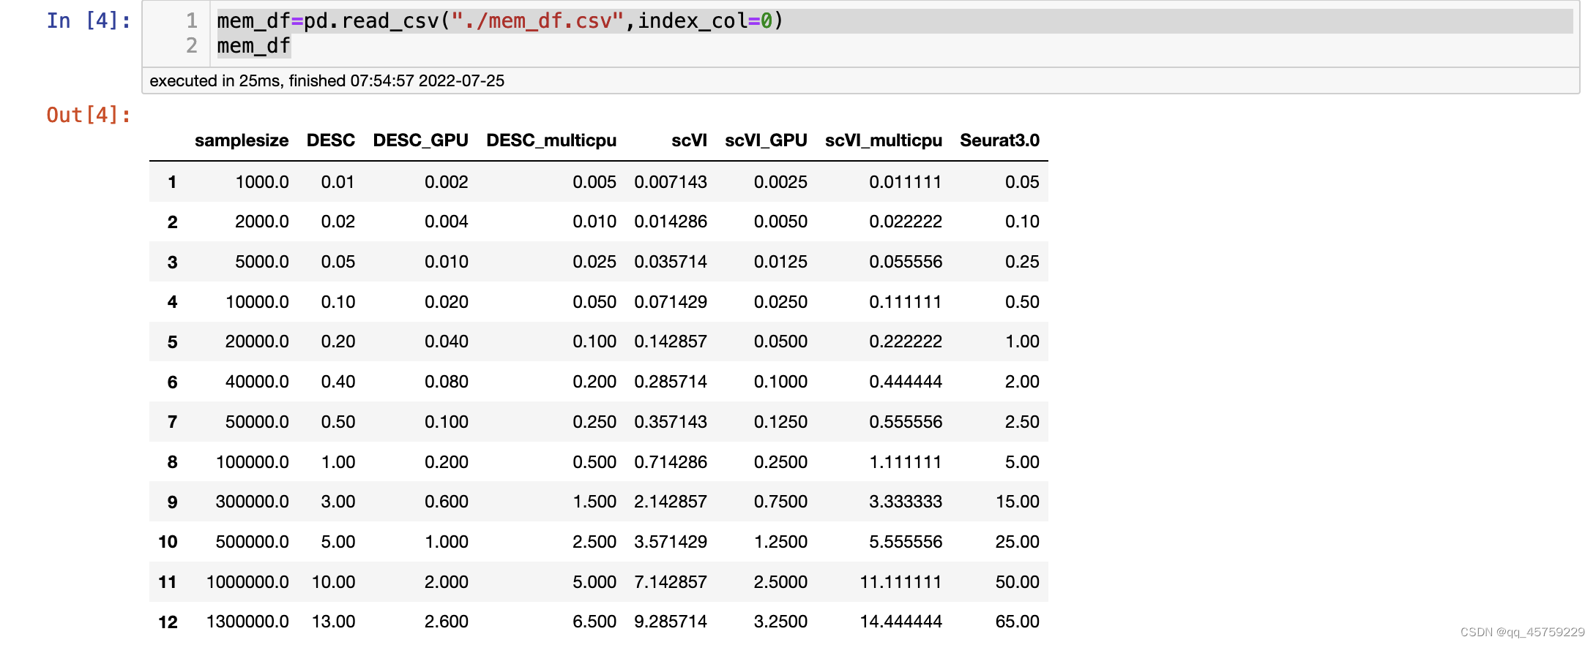Click scVI_multicpu value 0.111111

click(906, 302)
